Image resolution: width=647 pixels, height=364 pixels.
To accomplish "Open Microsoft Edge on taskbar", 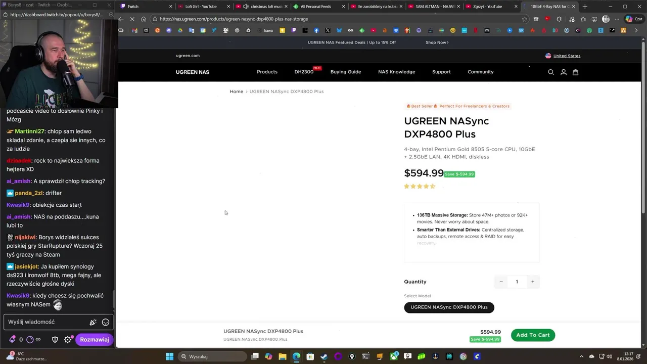I will click(x=296, y=356).
